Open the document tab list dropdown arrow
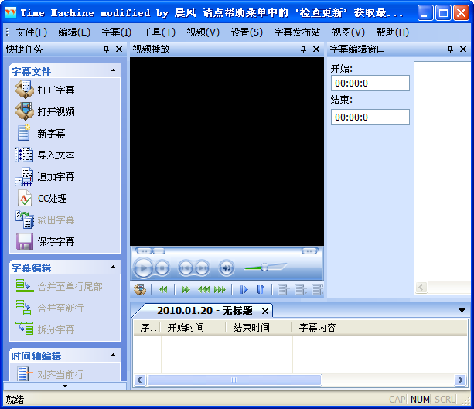474x409 pixels. point(462,311)
